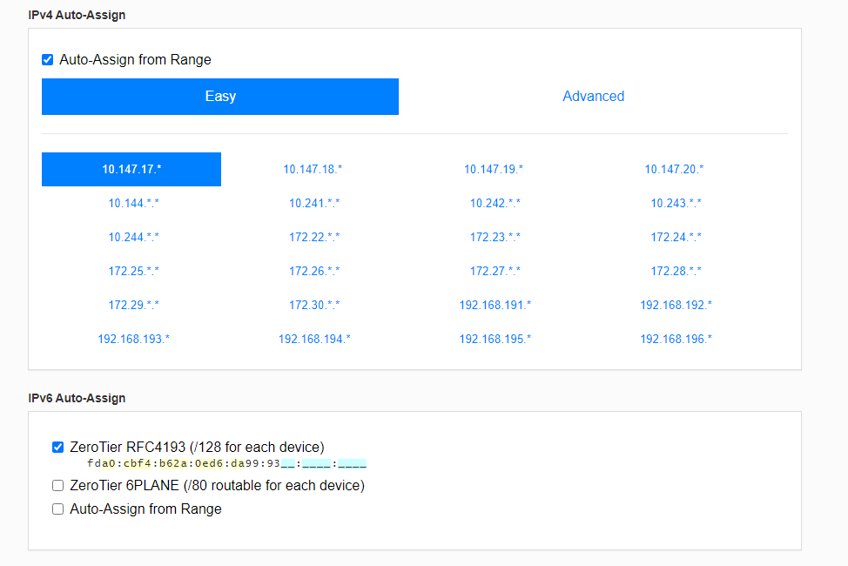Screen dimensions: 848x566
Task: Choose the 192.168.196.* range
Action: click(676, 339)
